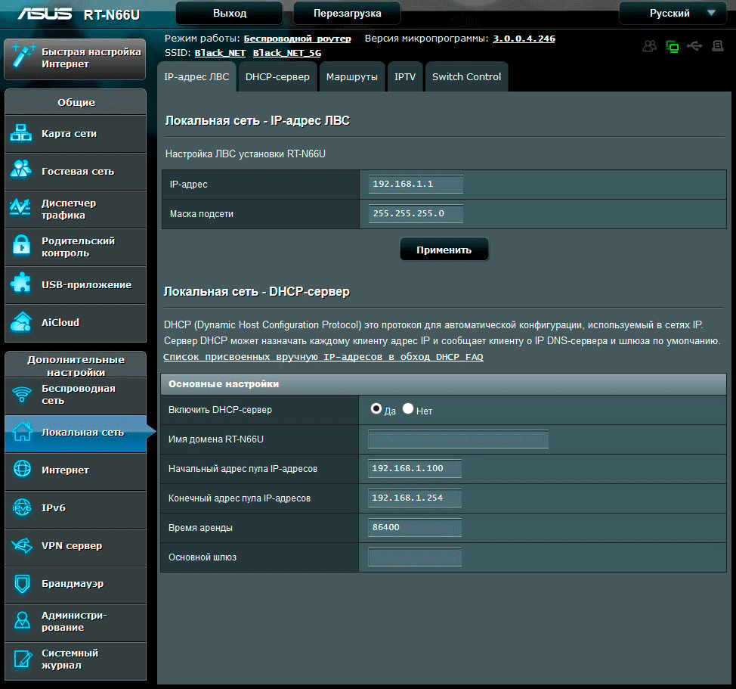Click the RT-N66U model name in header
This screenshot has width=736, height=689.
(112, 15)
